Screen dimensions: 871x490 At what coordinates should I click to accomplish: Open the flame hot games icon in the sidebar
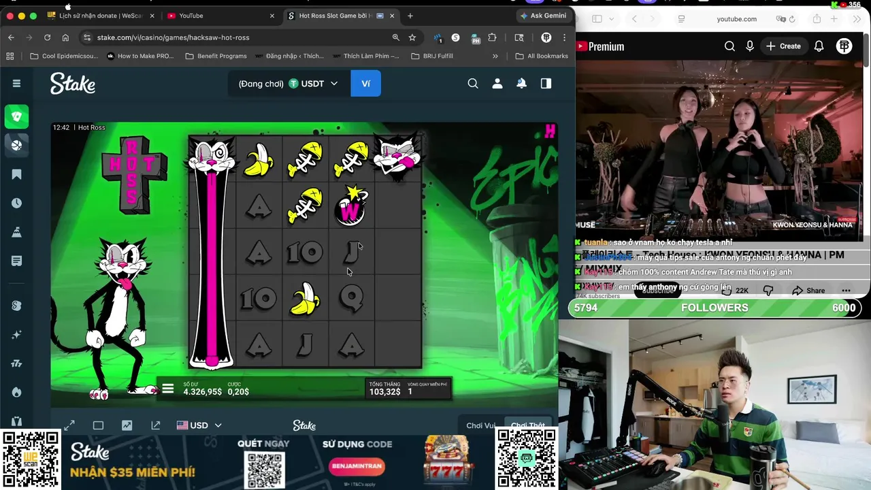(x=16, y=392)
